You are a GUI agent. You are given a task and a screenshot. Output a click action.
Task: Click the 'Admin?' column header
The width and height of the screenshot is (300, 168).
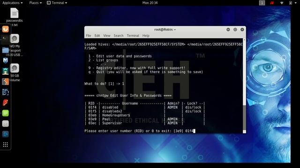173,104
